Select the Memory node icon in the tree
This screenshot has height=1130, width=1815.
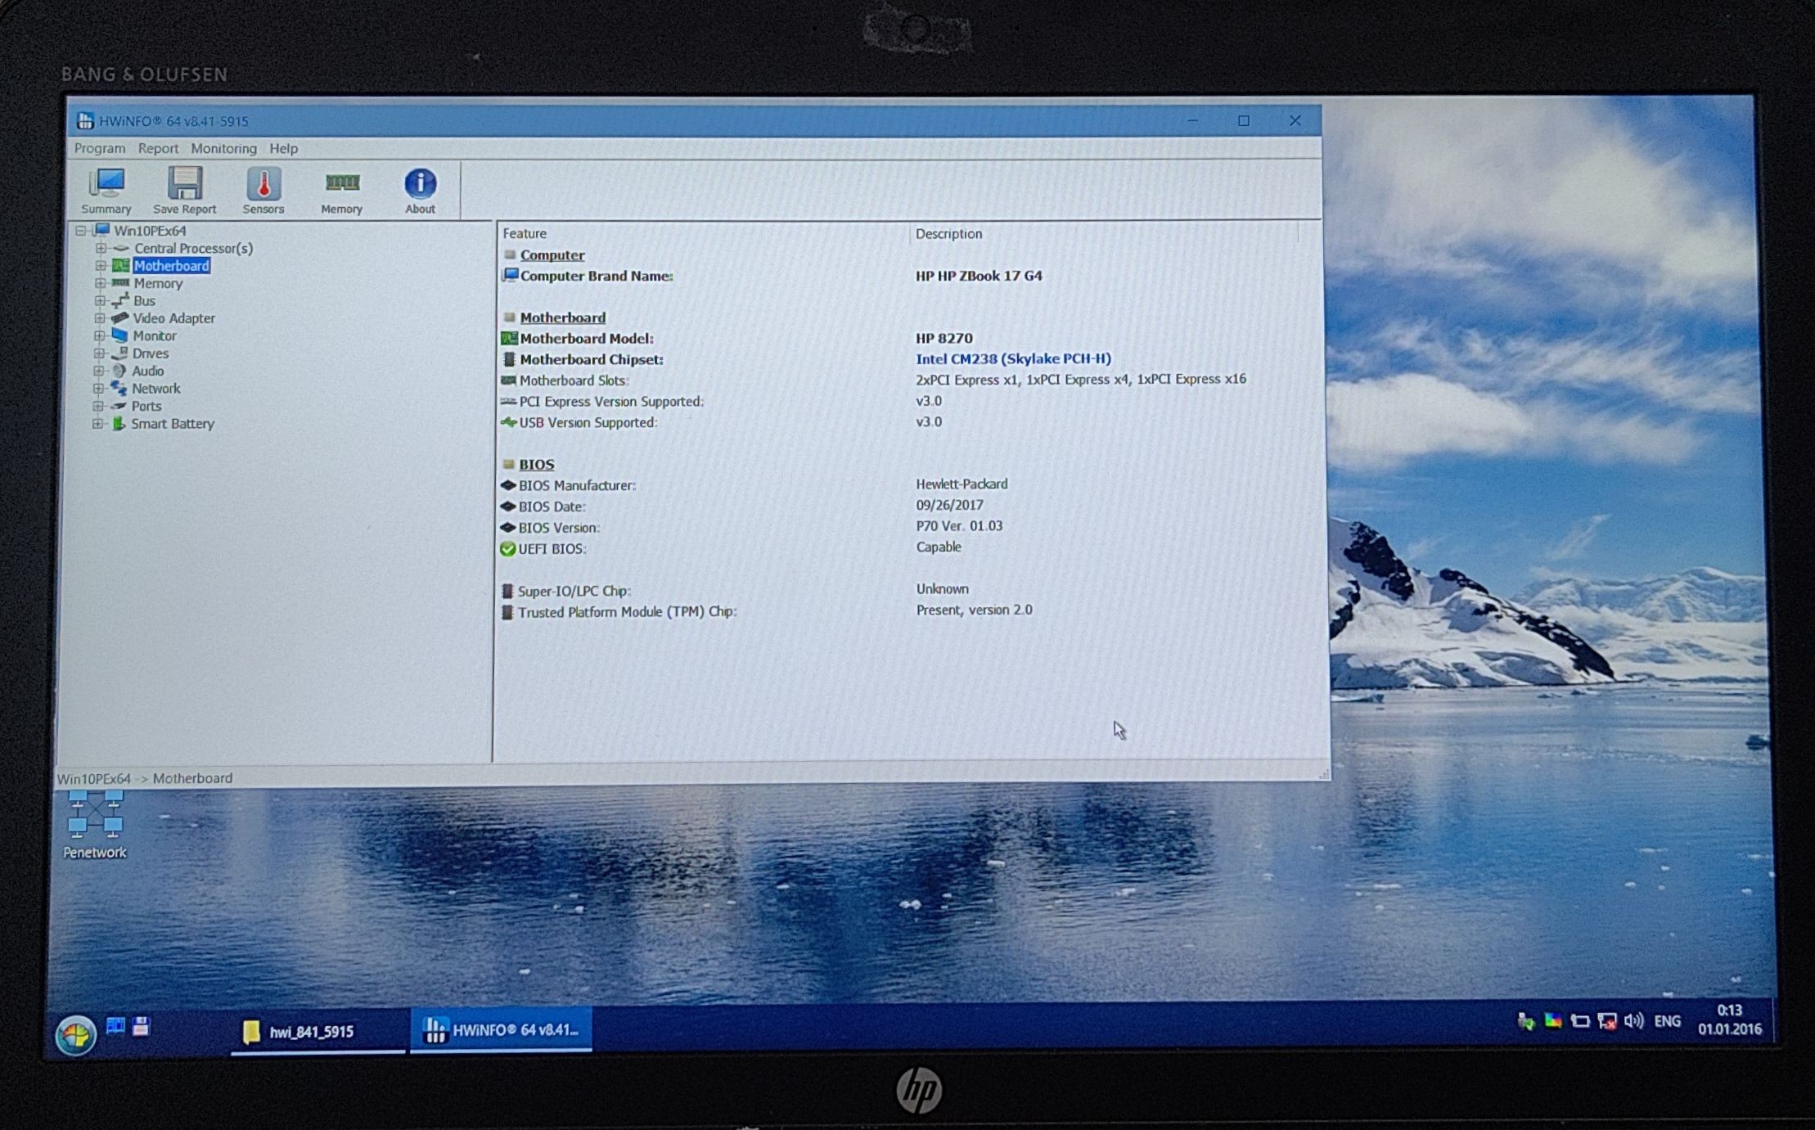click(120, 283)
